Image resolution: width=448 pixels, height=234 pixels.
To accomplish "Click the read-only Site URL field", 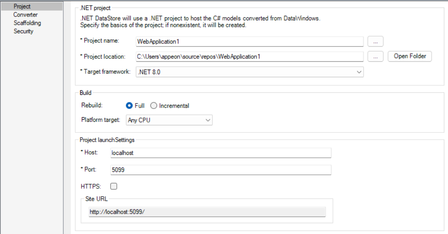I will (207, 212).
